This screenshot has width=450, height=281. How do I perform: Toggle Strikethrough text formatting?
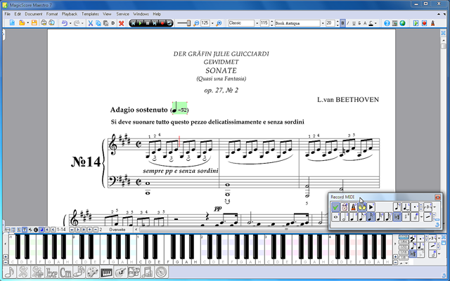(x=359, y=23)
